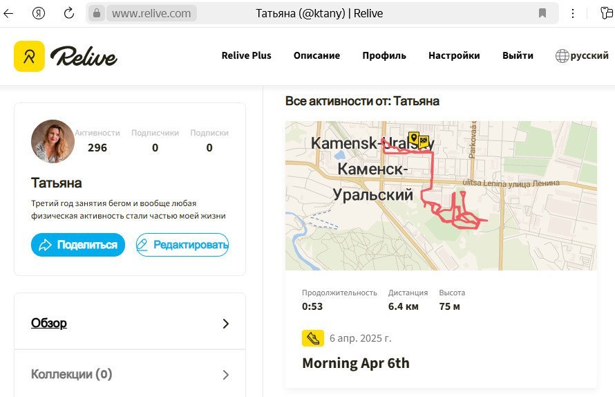Open the Коллекции (0) section

coord(71,374)
